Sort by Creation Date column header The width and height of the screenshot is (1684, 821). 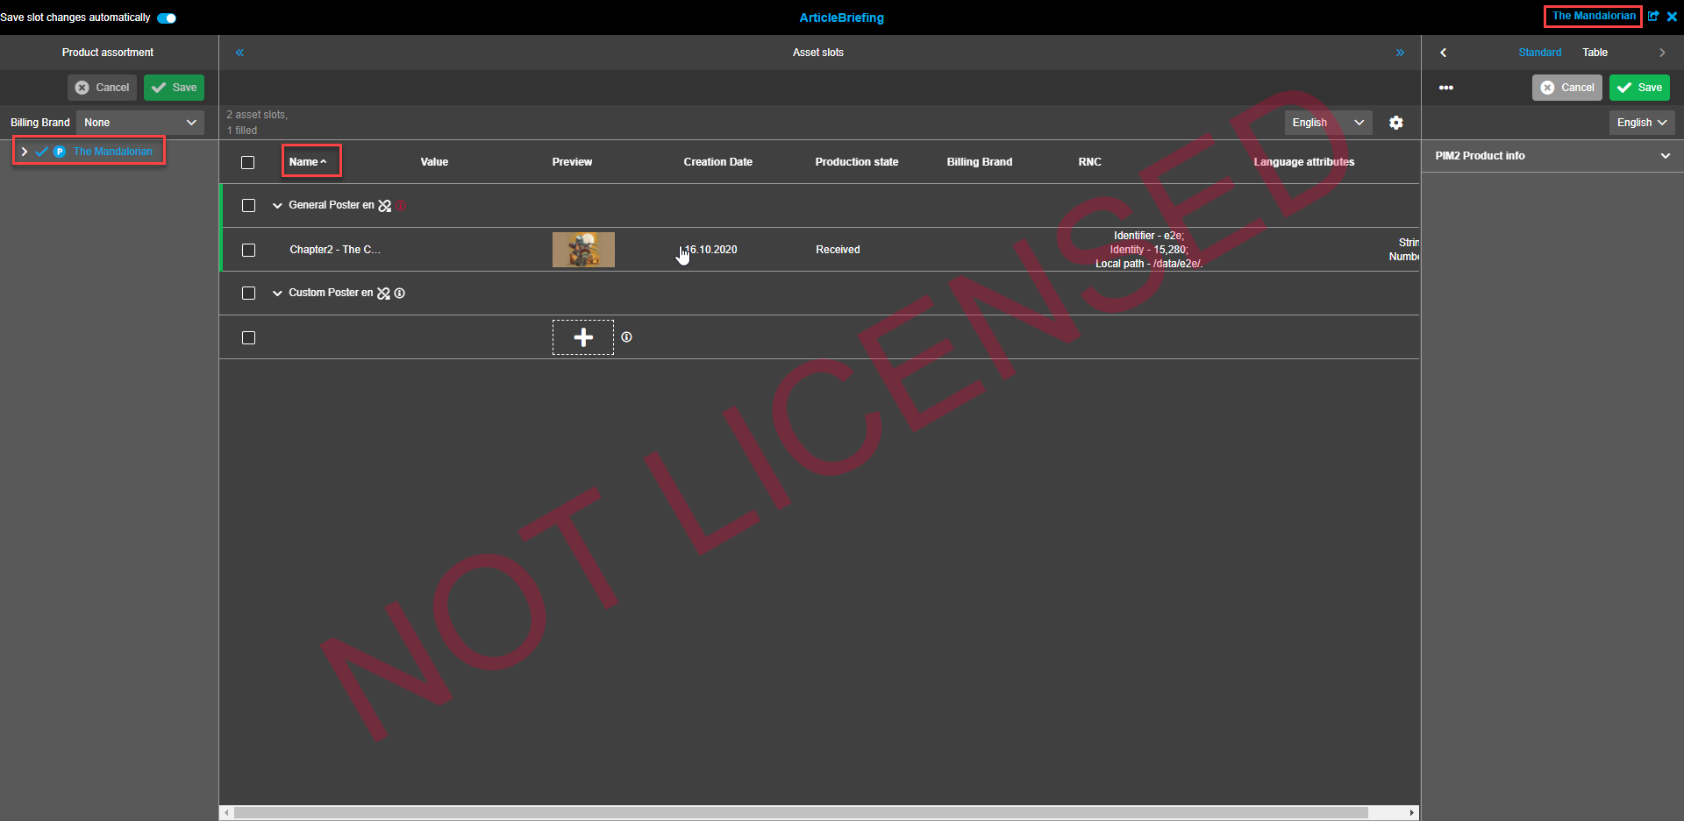[718, 162]
